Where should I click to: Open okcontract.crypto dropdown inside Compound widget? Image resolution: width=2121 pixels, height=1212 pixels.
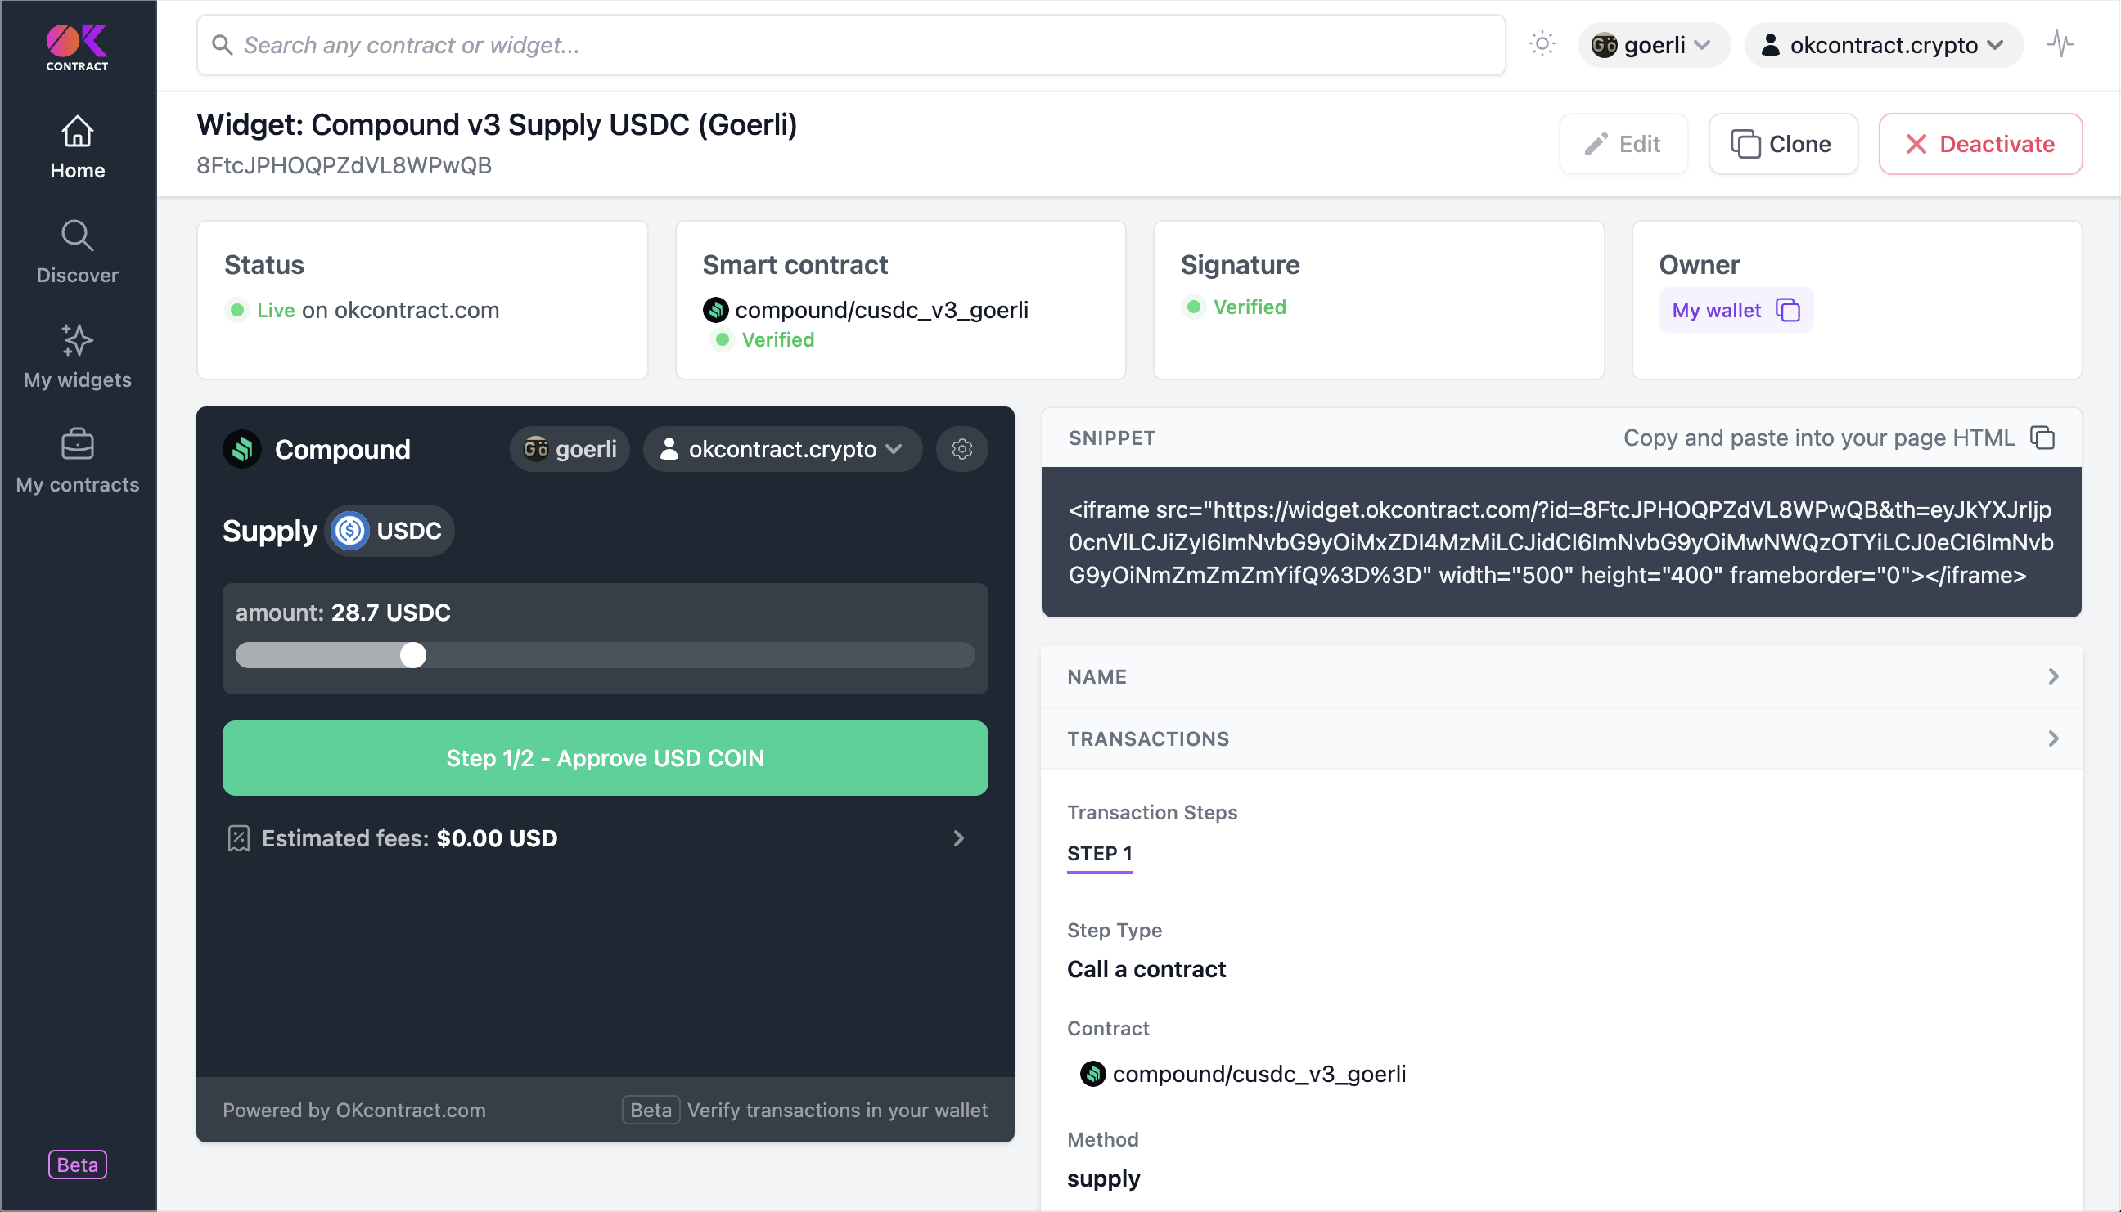coord(782,450)
